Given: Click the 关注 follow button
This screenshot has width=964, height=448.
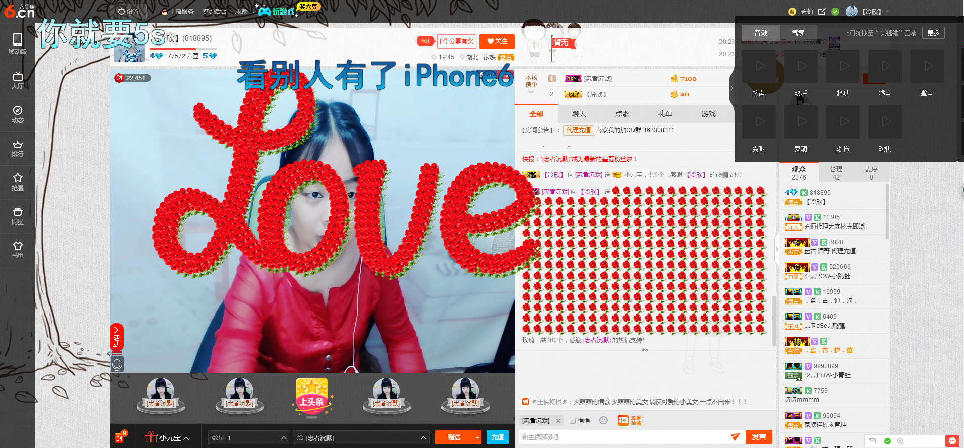Looking at the screenshot, I should (x=497, y=41).
